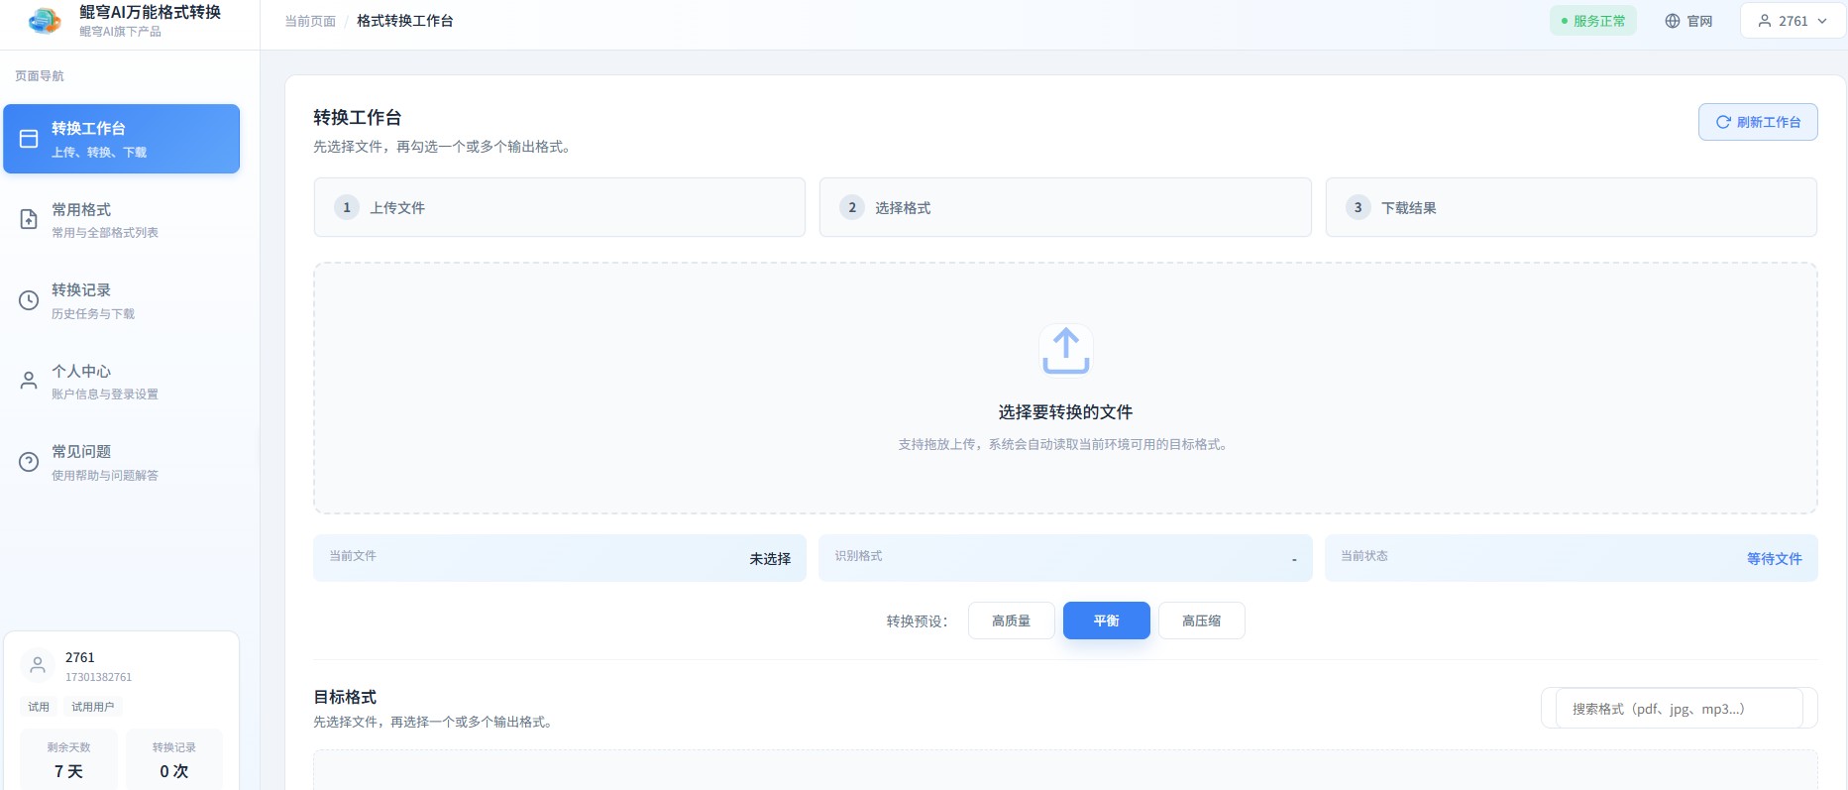Open the 2761 account dropdown chevron
Screen dimensions: 1848x790
point(1822,21)
